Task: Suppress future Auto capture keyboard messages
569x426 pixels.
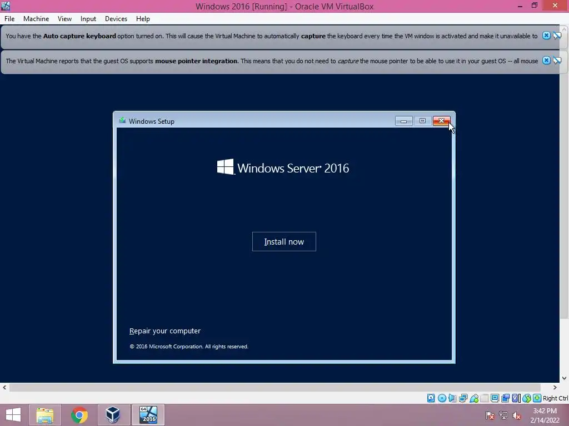Action: pyautogui.click(x=557, y=35)
